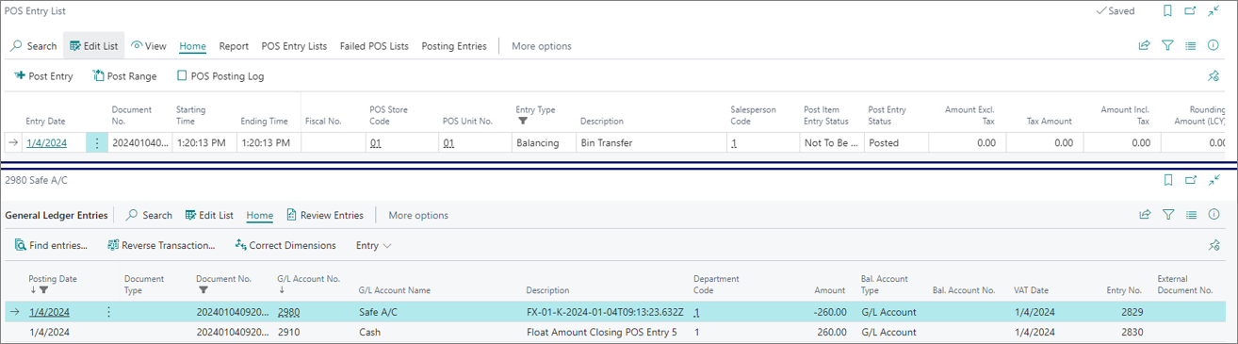
Task: Share the General Ledger Entries list
Action: click(1145, 215)
